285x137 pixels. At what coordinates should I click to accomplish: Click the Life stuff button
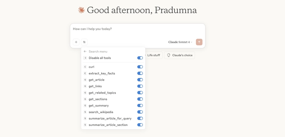point(152,55)
